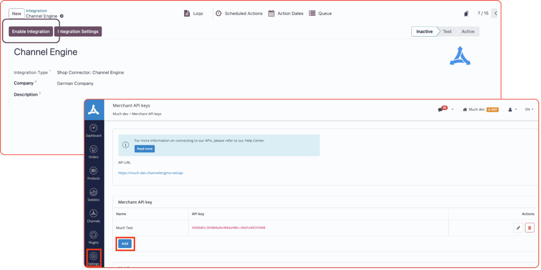Select the Much Test API key value

tap(229, 228)
